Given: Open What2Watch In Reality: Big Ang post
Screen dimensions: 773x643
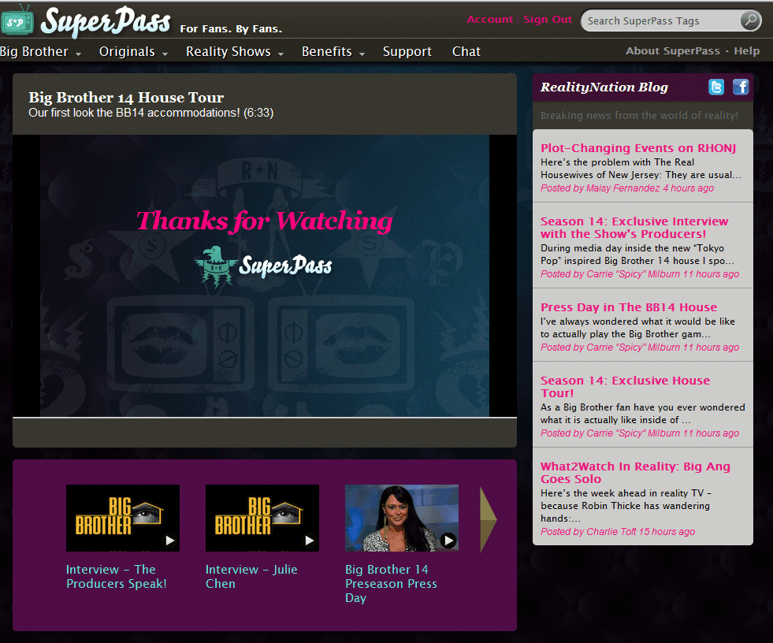Looking at the screenshot, I should pos(635,472).
